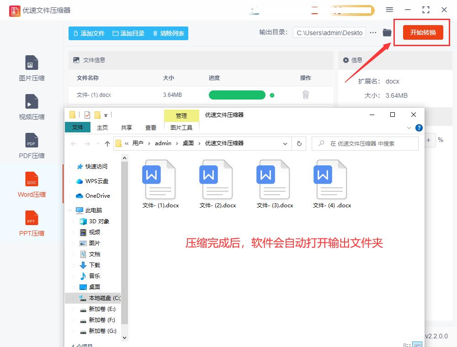Click the green progress bar of 文件-(1).docx
The image size is (457, 347).
pyautogui.click(x=237, y=95)
